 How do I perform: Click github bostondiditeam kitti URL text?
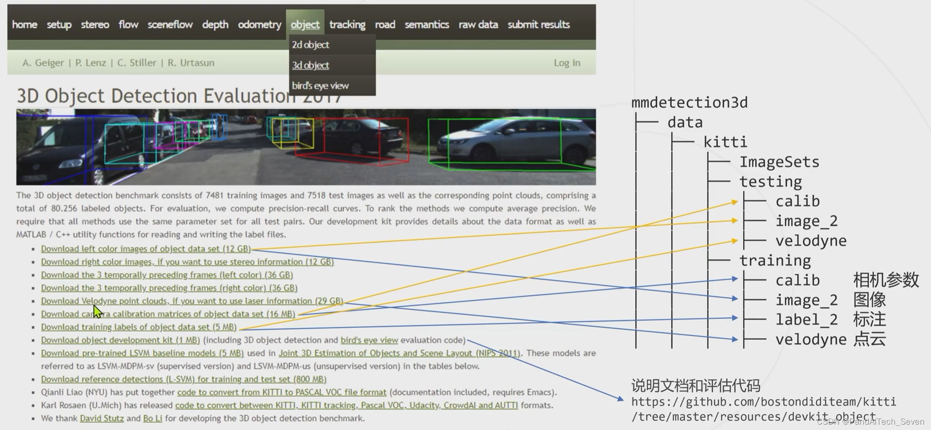coord(763,409)
